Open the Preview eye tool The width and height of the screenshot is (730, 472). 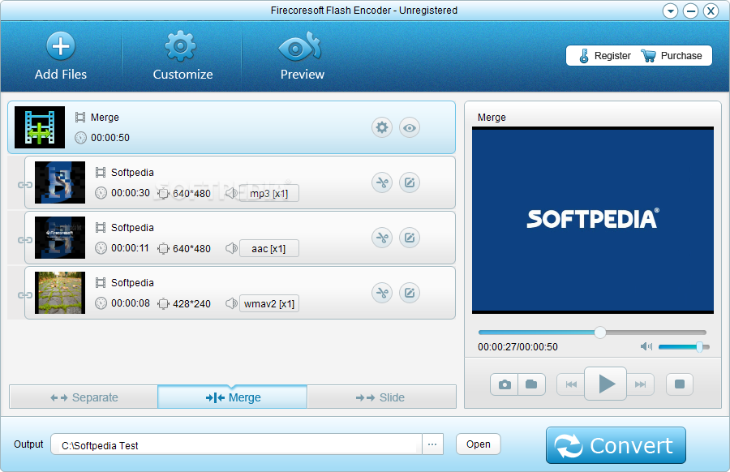click(300, 46)
